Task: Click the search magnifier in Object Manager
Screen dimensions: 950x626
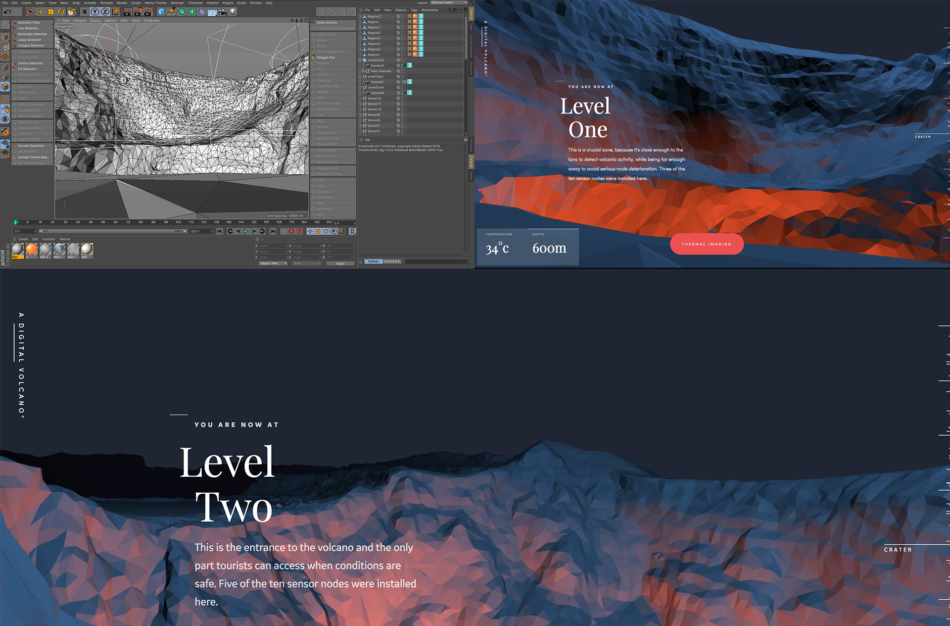Action: [x=450, y=10]
